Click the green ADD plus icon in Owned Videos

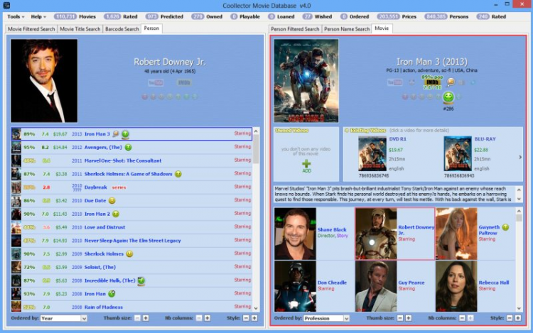click(306, 164)
